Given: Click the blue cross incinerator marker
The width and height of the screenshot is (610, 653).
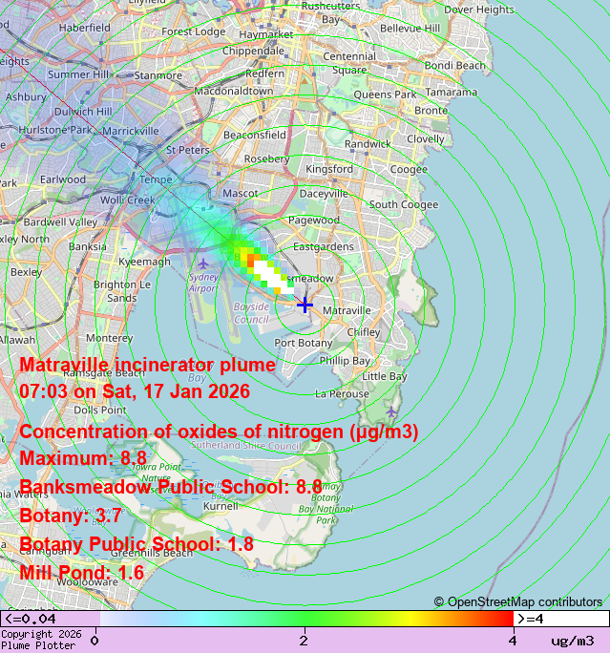Looking at the screenshot, I should coord(305,305).
